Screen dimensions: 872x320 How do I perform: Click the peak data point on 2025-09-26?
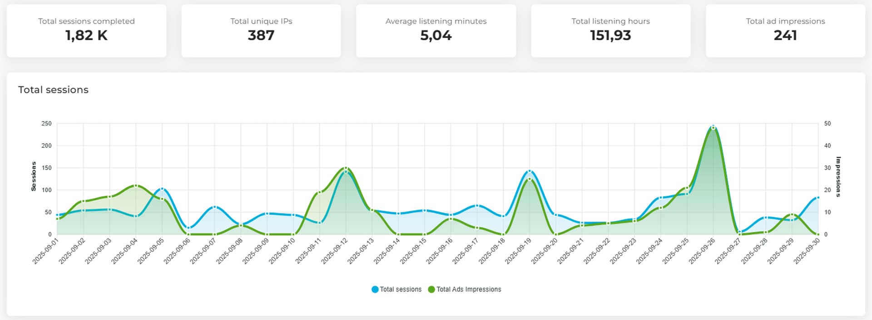coord(713,127)
